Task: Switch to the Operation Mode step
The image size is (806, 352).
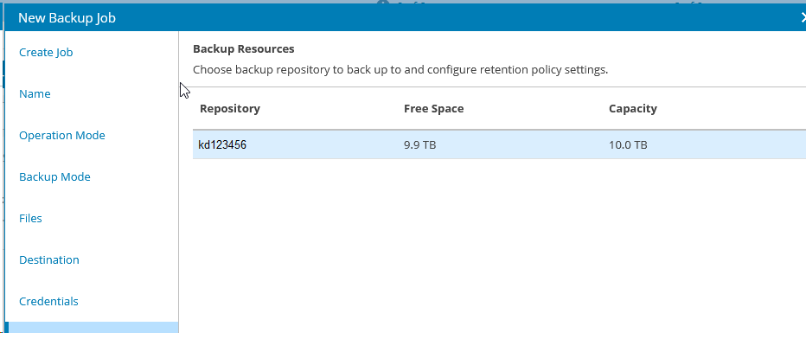Action: 62,136
